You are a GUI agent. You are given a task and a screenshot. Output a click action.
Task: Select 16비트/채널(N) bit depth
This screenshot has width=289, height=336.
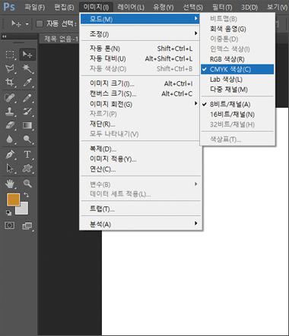tap(237, 115)
